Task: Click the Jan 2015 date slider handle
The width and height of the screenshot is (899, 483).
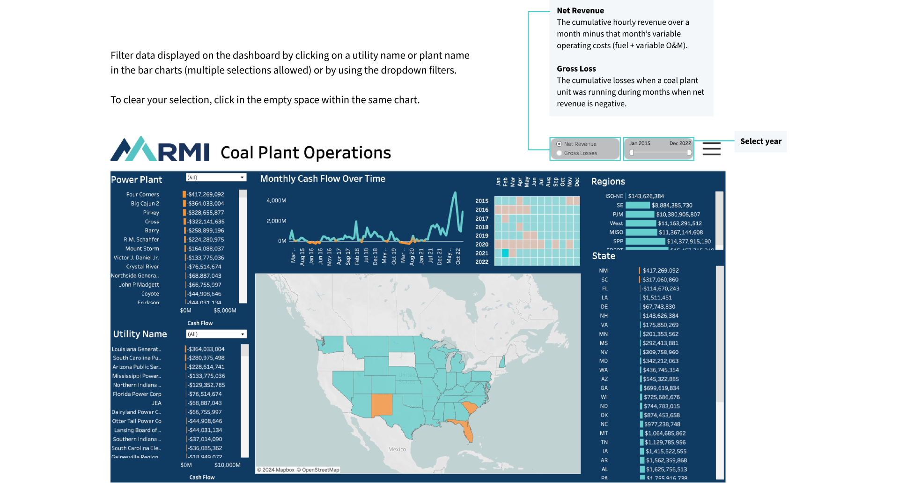Action: point(632,153)
